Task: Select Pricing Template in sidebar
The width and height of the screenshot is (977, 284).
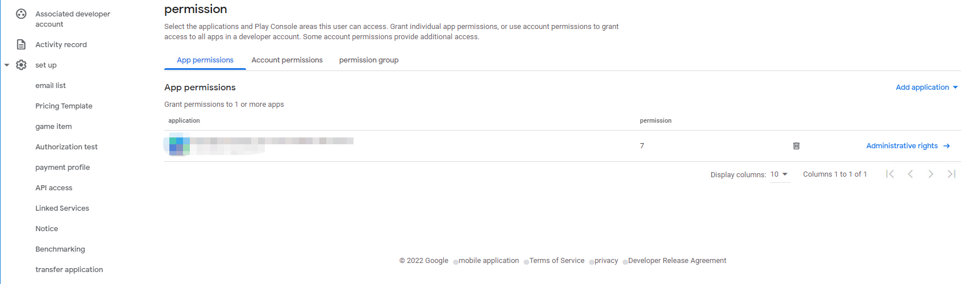Action: (64, 106)
